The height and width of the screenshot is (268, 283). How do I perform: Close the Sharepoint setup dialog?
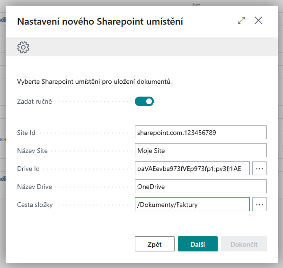258,20
